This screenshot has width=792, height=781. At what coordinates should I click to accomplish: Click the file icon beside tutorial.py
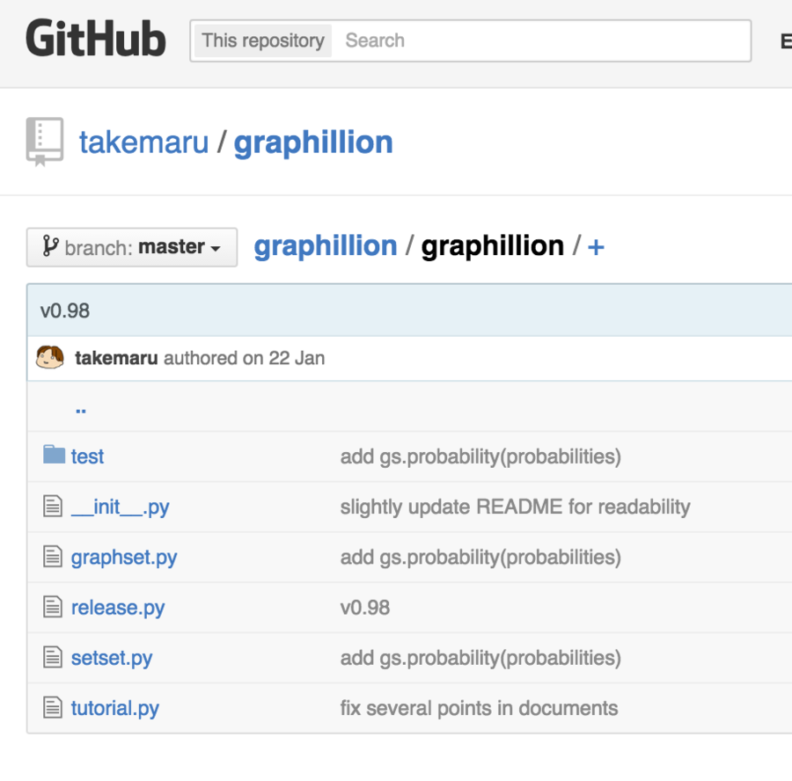point(53,707)
